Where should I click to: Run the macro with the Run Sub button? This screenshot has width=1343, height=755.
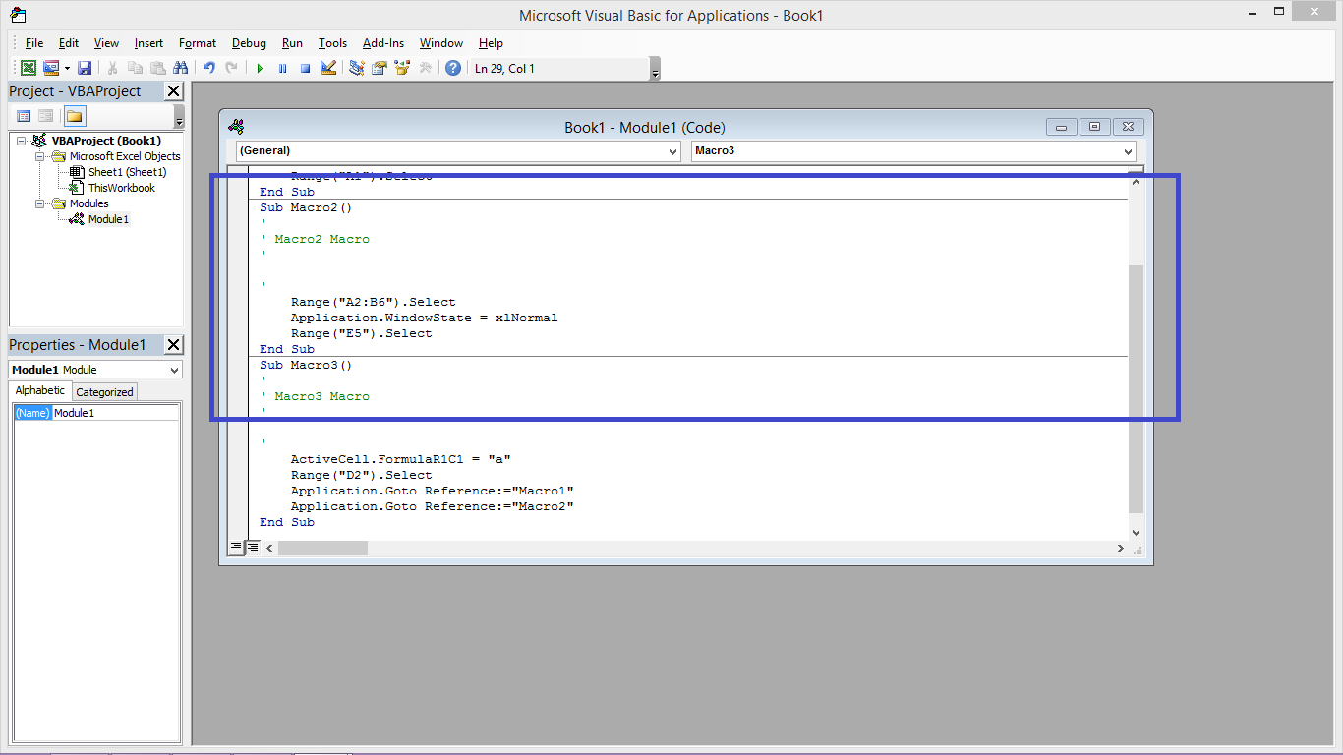pyautogui.click(x=259, y=67)
